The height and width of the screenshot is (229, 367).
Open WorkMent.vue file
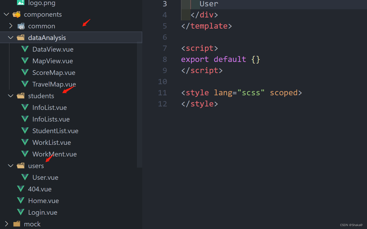54,154
